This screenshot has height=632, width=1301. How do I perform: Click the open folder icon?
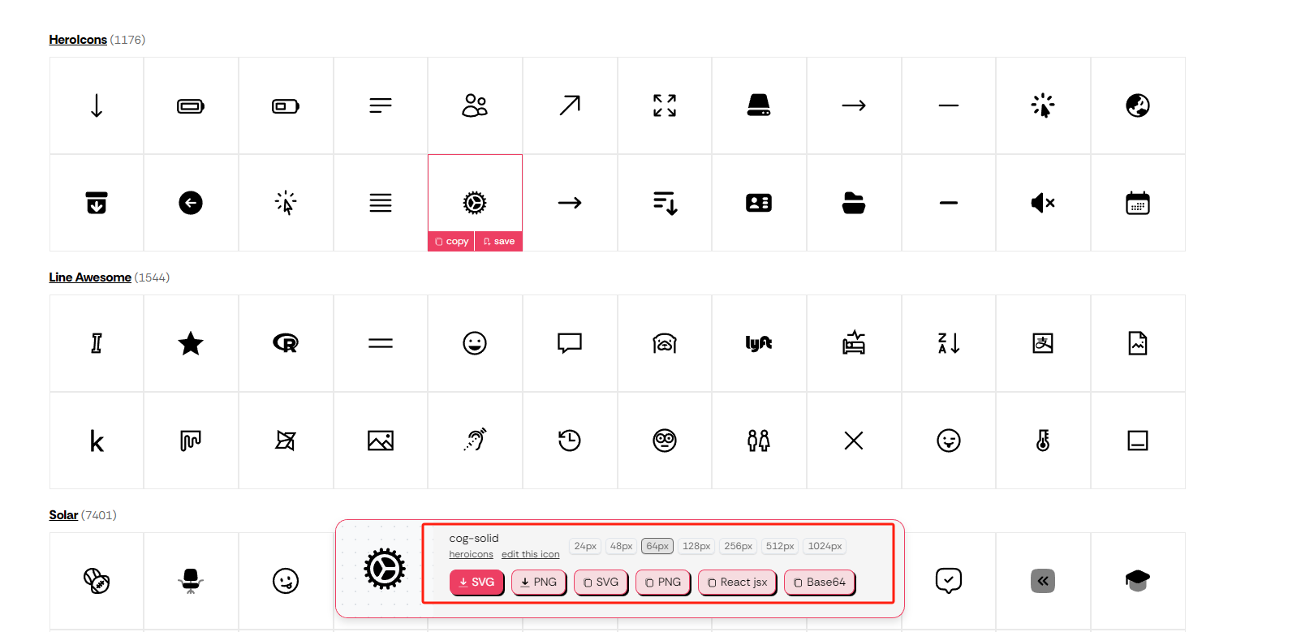click(x=854, y=203)
